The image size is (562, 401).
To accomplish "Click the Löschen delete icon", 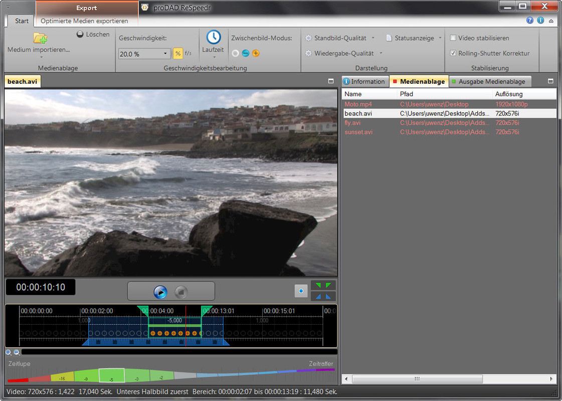I will tap(80, 35).
